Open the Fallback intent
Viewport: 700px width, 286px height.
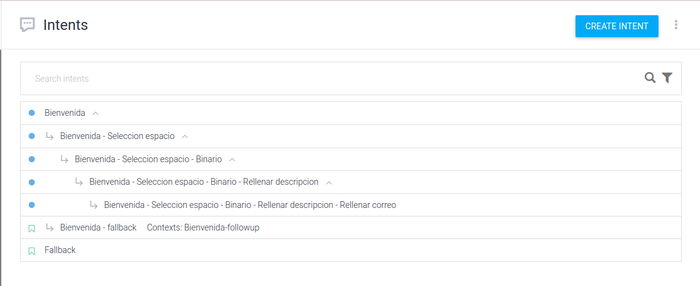[x=60, y=250]
